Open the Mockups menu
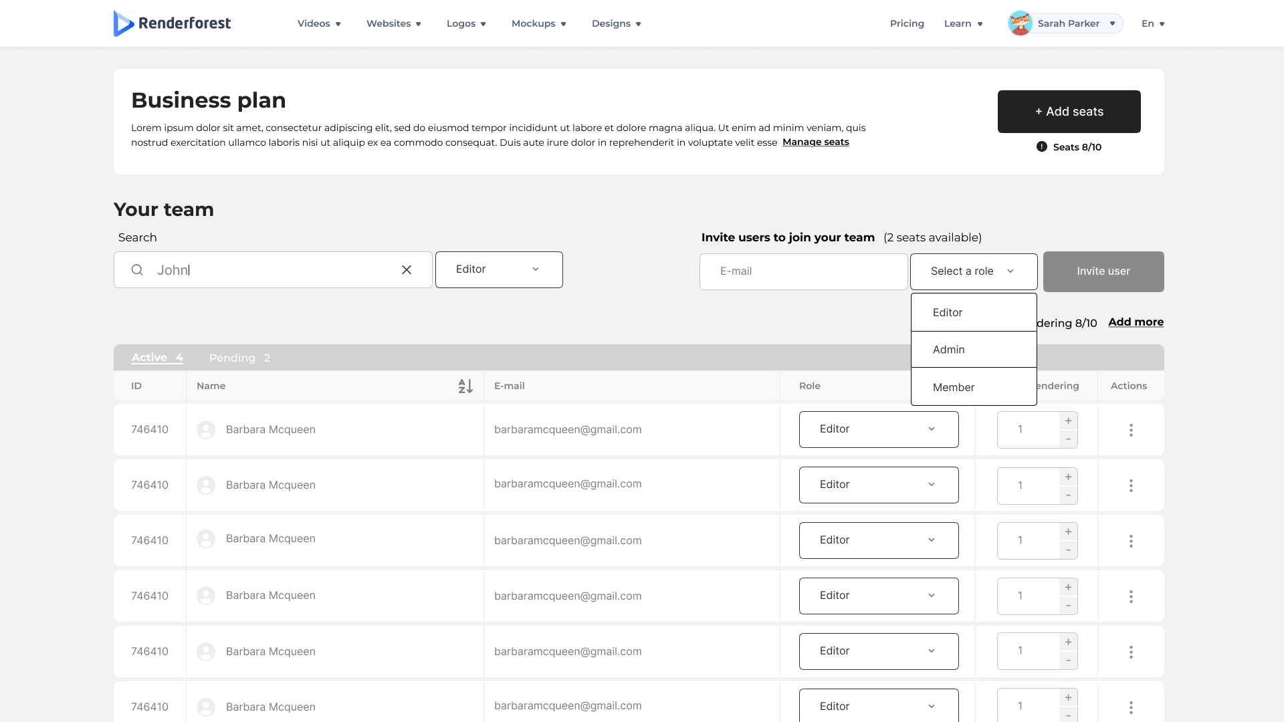Viewport: 1284px width, 722px height. click(538, 23)
